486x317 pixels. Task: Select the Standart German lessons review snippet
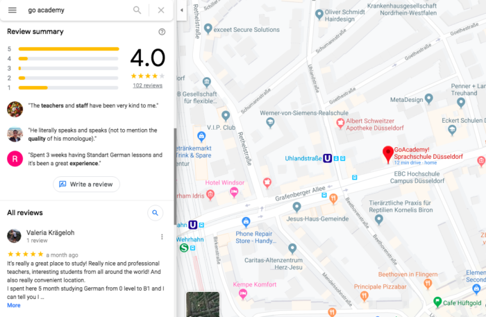point(95,159)
